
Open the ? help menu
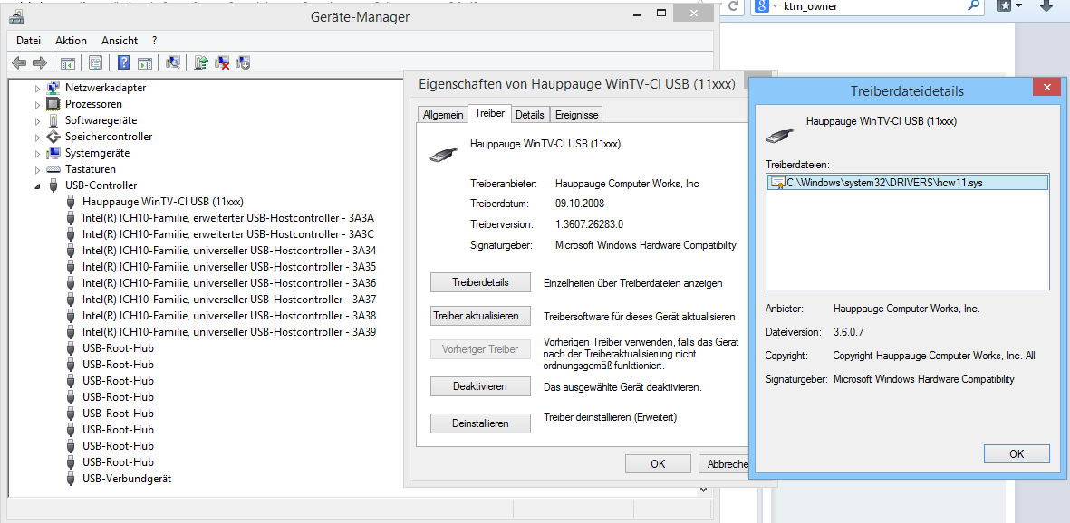(x=155, y=40)
